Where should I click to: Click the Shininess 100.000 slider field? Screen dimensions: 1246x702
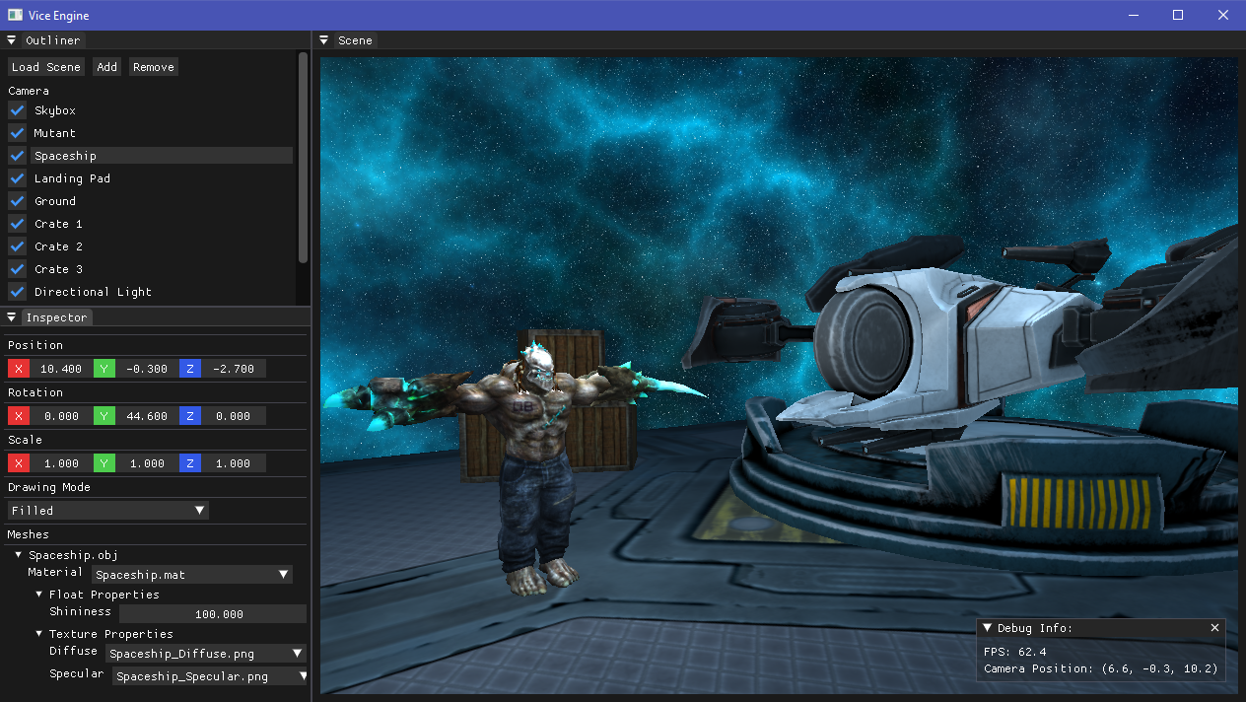[213, 613]
